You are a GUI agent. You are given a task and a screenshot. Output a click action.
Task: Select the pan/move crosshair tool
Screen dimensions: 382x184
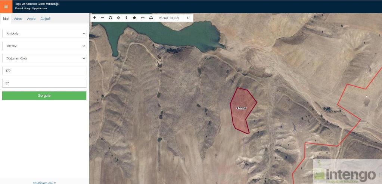click(118, 18)
